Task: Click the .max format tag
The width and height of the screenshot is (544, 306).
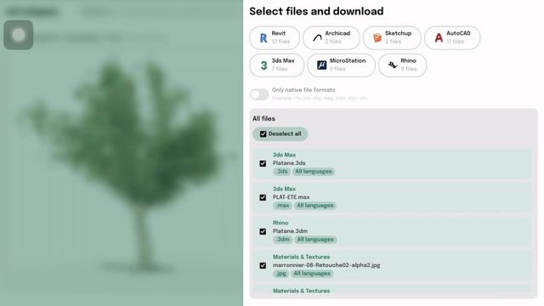Action: click(282, 206)
